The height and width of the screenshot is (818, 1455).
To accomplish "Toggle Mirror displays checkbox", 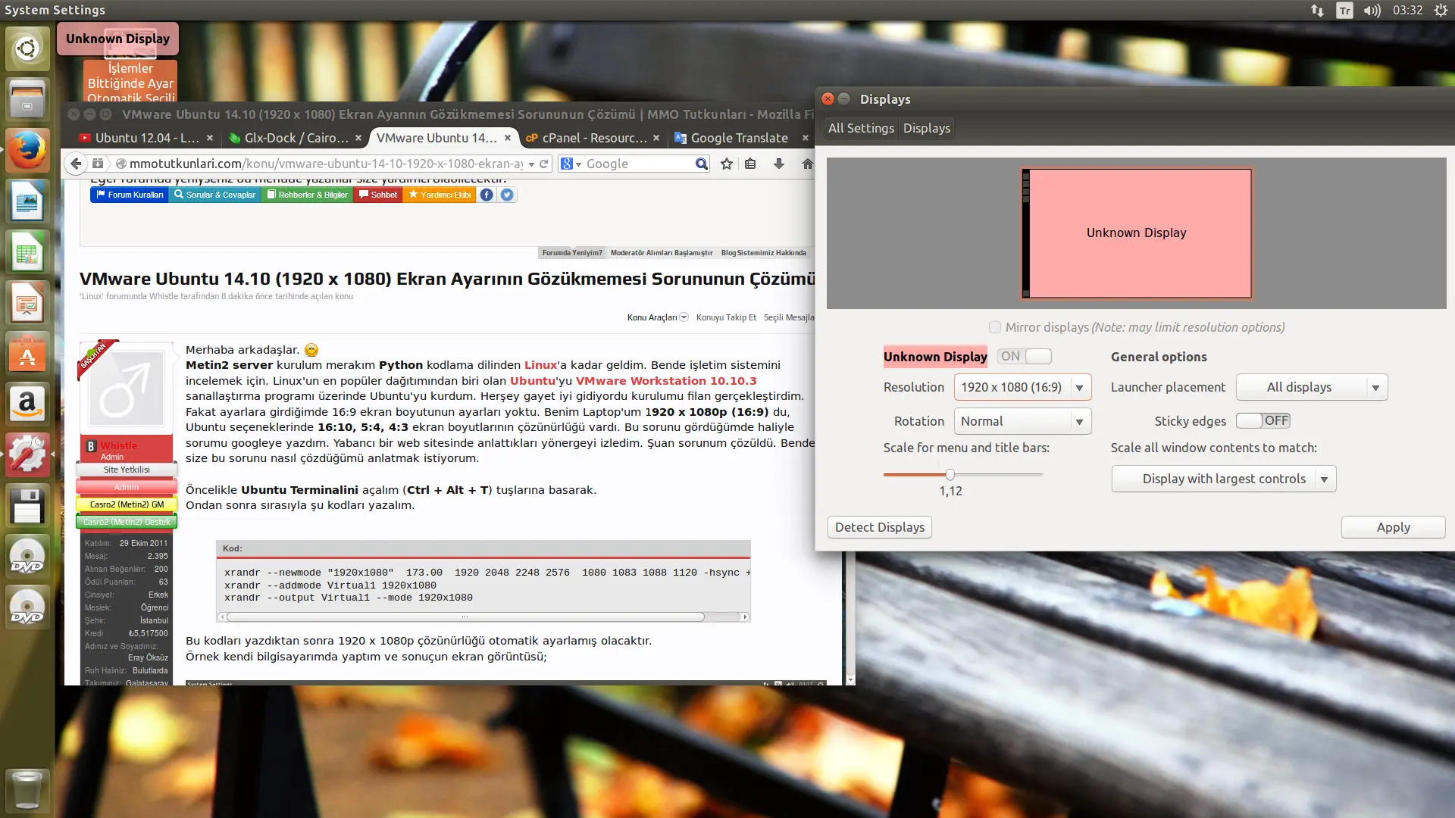I will [995, 327].
